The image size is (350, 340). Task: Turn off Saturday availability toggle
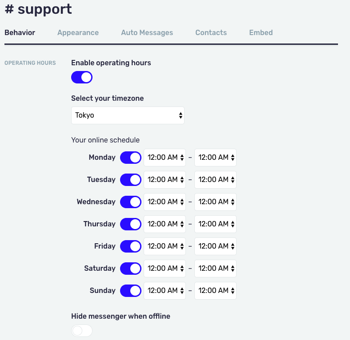click(x=131, y=269)
